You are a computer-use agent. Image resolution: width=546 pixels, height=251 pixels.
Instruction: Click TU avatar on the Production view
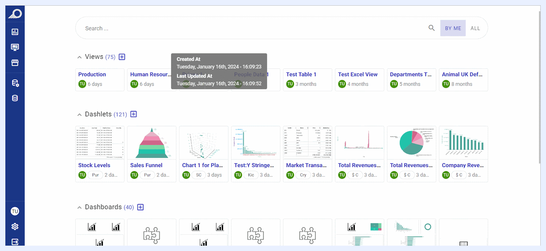tap(82, 84)
